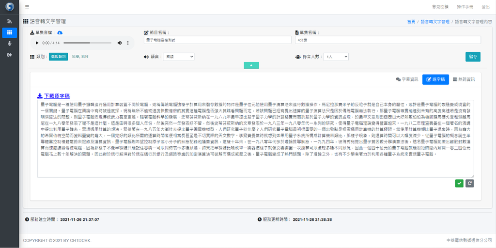496x248 pixels.
Task: Click the gray refresh button
Action: tap(470, 183)
